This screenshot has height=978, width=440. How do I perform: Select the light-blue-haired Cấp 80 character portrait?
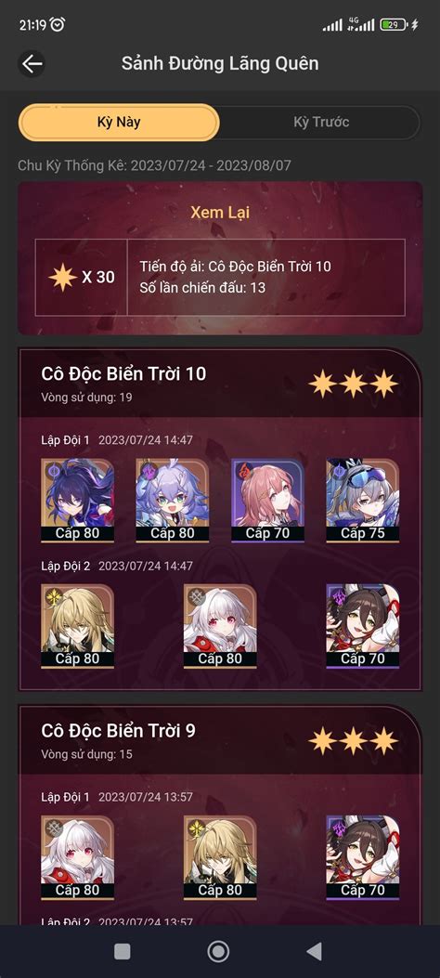click(x=173, y=501)
